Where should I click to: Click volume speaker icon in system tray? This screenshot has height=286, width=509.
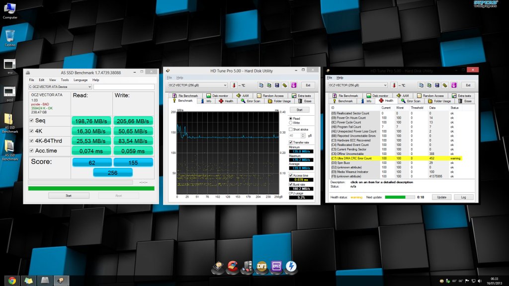[x=480, y=281]
